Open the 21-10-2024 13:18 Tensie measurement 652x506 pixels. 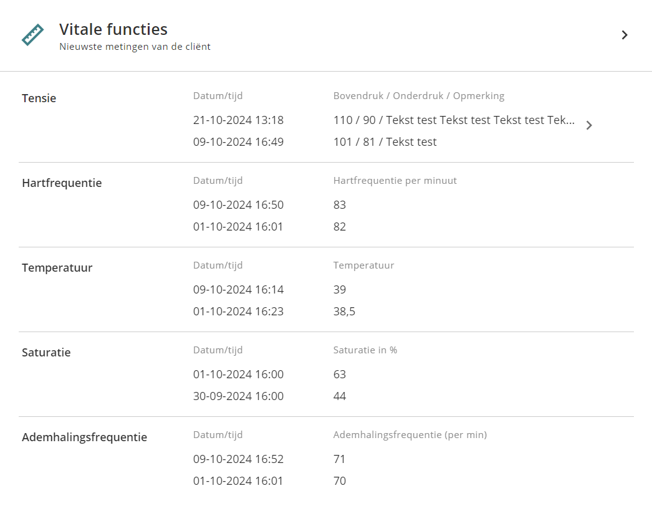coord(238,120)
